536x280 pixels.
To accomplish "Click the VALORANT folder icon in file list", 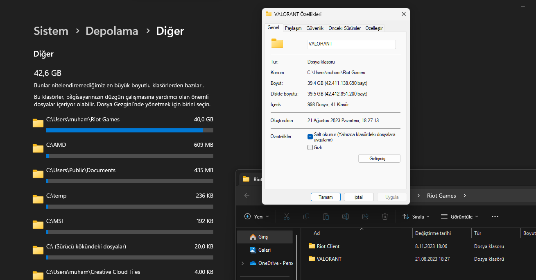I will coord(312,259).
